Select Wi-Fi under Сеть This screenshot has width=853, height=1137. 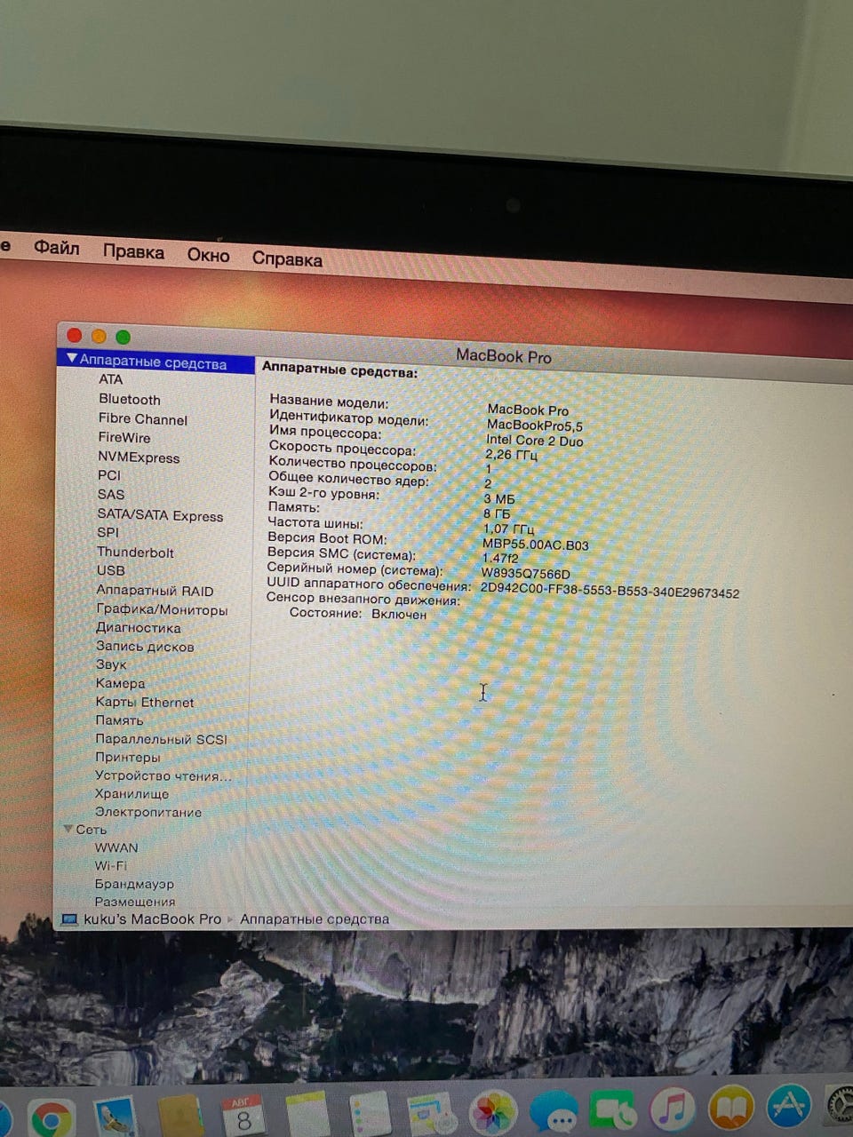pos(110,866)
